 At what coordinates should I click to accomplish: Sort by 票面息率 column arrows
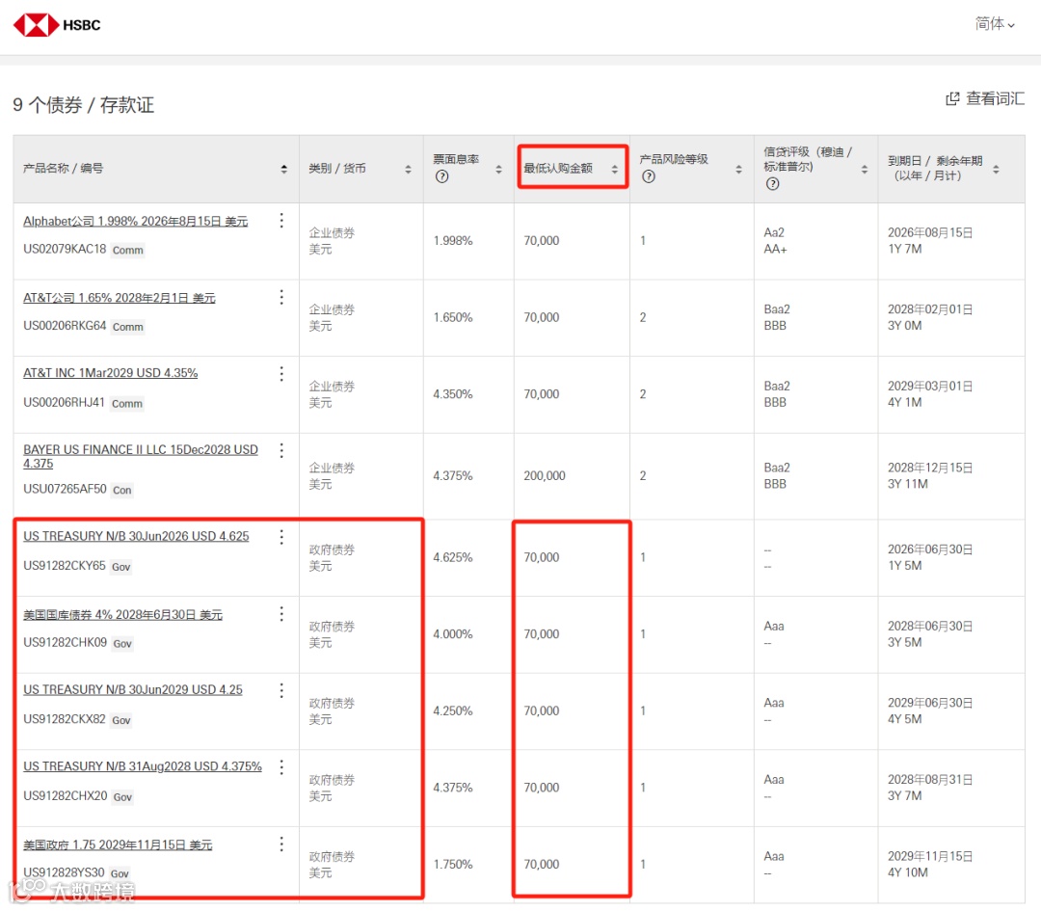498,170
